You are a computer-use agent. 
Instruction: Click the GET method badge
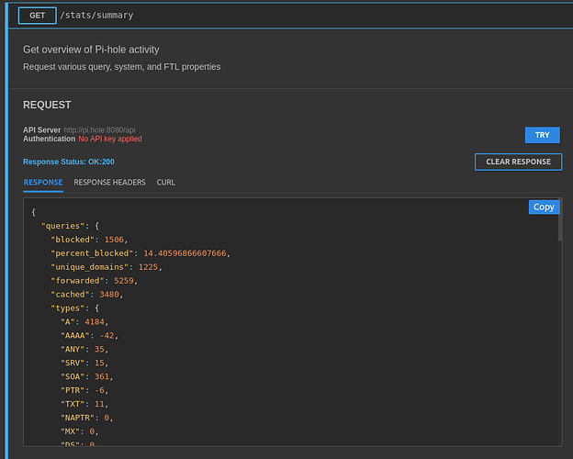point(38,16)
